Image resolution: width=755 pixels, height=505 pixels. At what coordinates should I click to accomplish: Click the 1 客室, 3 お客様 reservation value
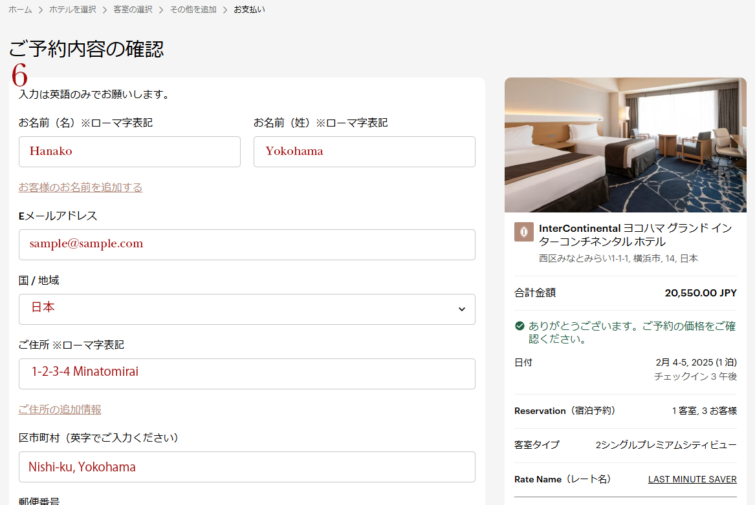click(705, 411)
